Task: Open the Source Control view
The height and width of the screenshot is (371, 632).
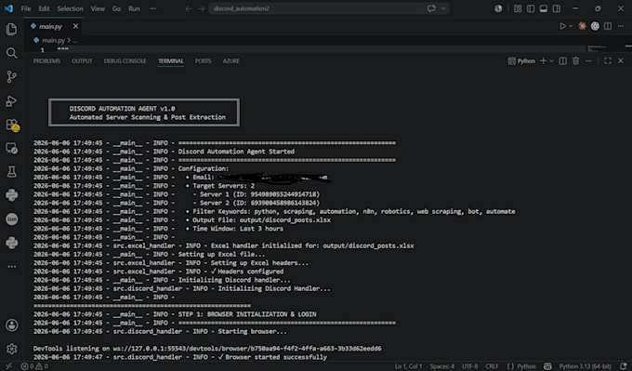Action: pos(12,76)
